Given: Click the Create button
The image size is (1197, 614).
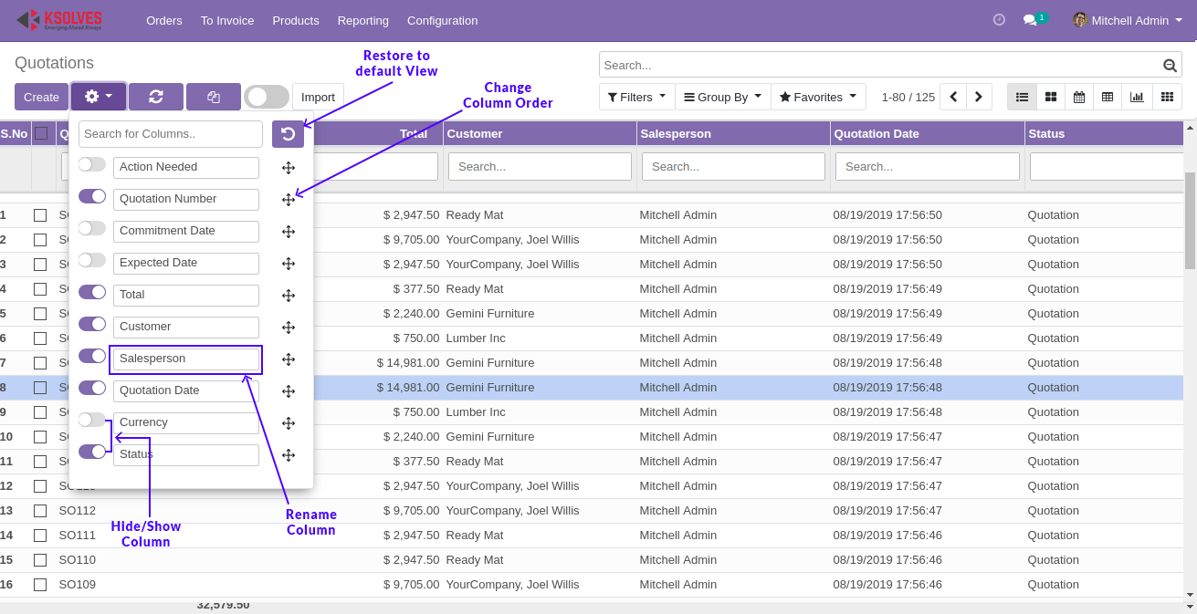Looking at the screenshot, I should (x=41, y=97).
